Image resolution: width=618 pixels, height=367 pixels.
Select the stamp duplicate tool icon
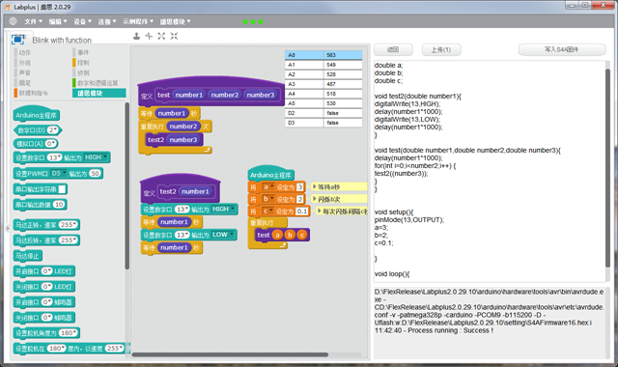tap(136, 37)
